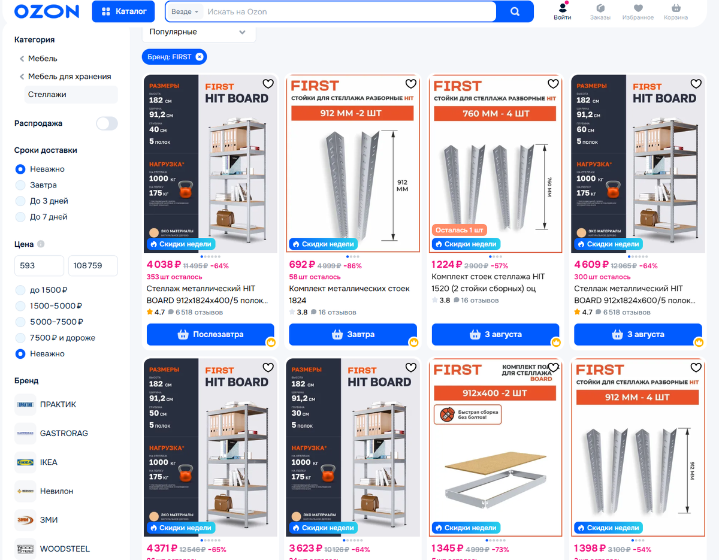The width and height of the screenshot is (719, 560).
Task: Add to cart with Послезавтра delivery
Action: click(210, 334)
